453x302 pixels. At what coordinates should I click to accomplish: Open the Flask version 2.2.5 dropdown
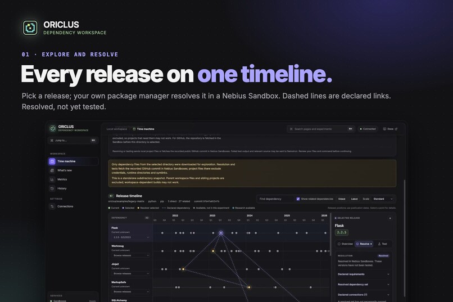pyautogui.click(x=130, y=237)
